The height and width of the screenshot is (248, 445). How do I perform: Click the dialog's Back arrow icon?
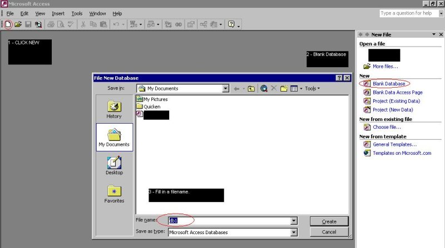[236, 89]
